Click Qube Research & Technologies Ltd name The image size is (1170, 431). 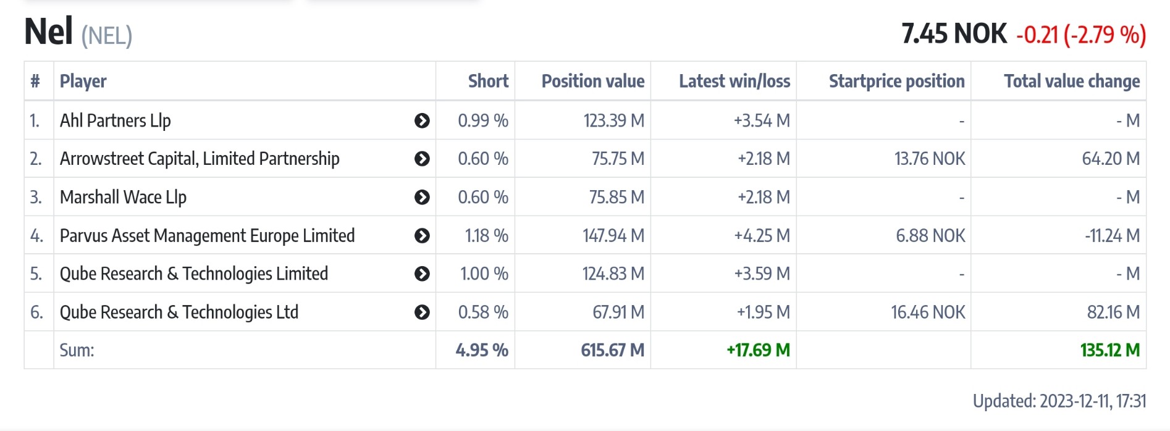coord(179,312)
